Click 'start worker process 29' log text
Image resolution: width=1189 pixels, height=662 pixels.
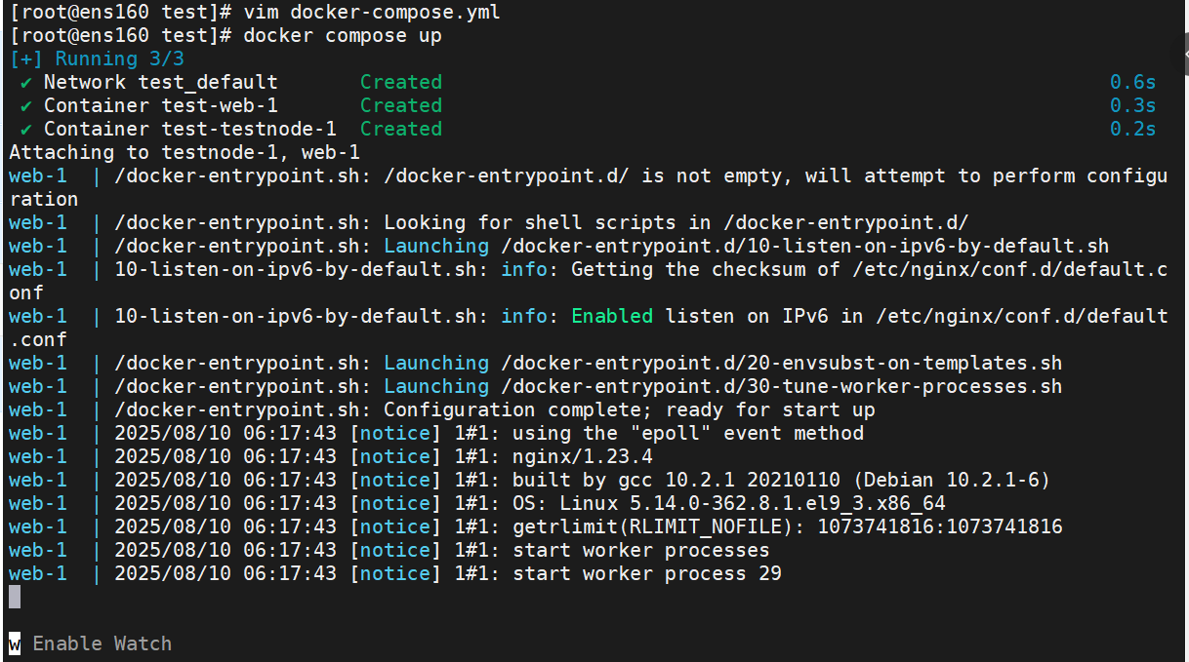(x=647, y=573)
